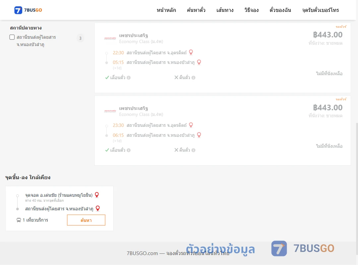This screenshot has width=358, height=265.
Task: Click info icon next to คืนตั๋ว in second trip
Action: click(193, 150)
